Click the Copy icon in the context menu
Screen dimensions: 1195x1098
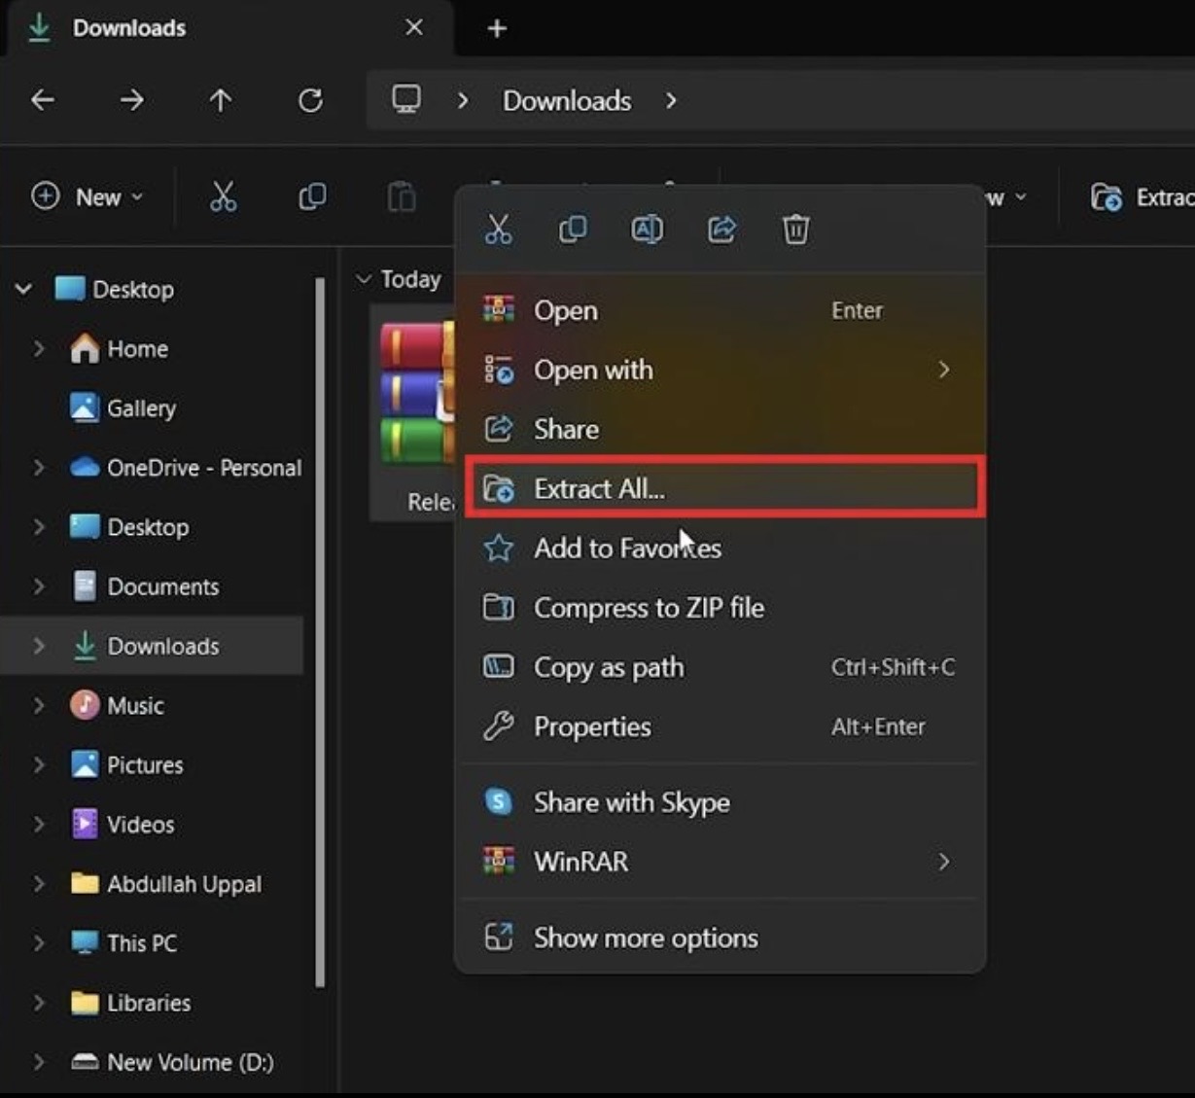(x=573, y=230)
